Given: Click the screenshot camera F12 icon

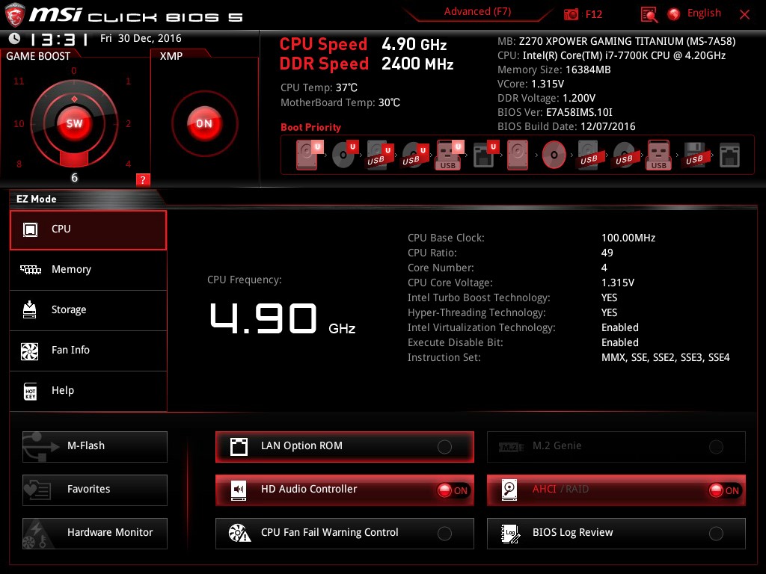Looking at the screenshot, I should click(572, 14).
